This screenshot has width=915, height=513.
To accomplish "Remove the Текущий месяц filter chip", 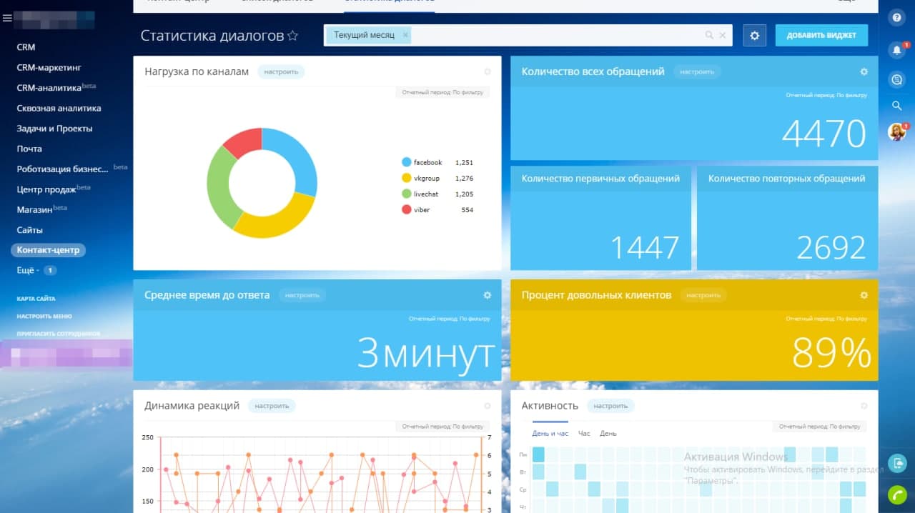I will [405, 35].
